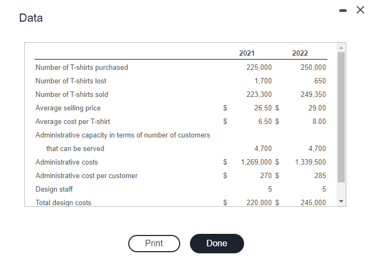
Task: Click the vertical scrollbar thumb
Action: [x=341, y=117]
